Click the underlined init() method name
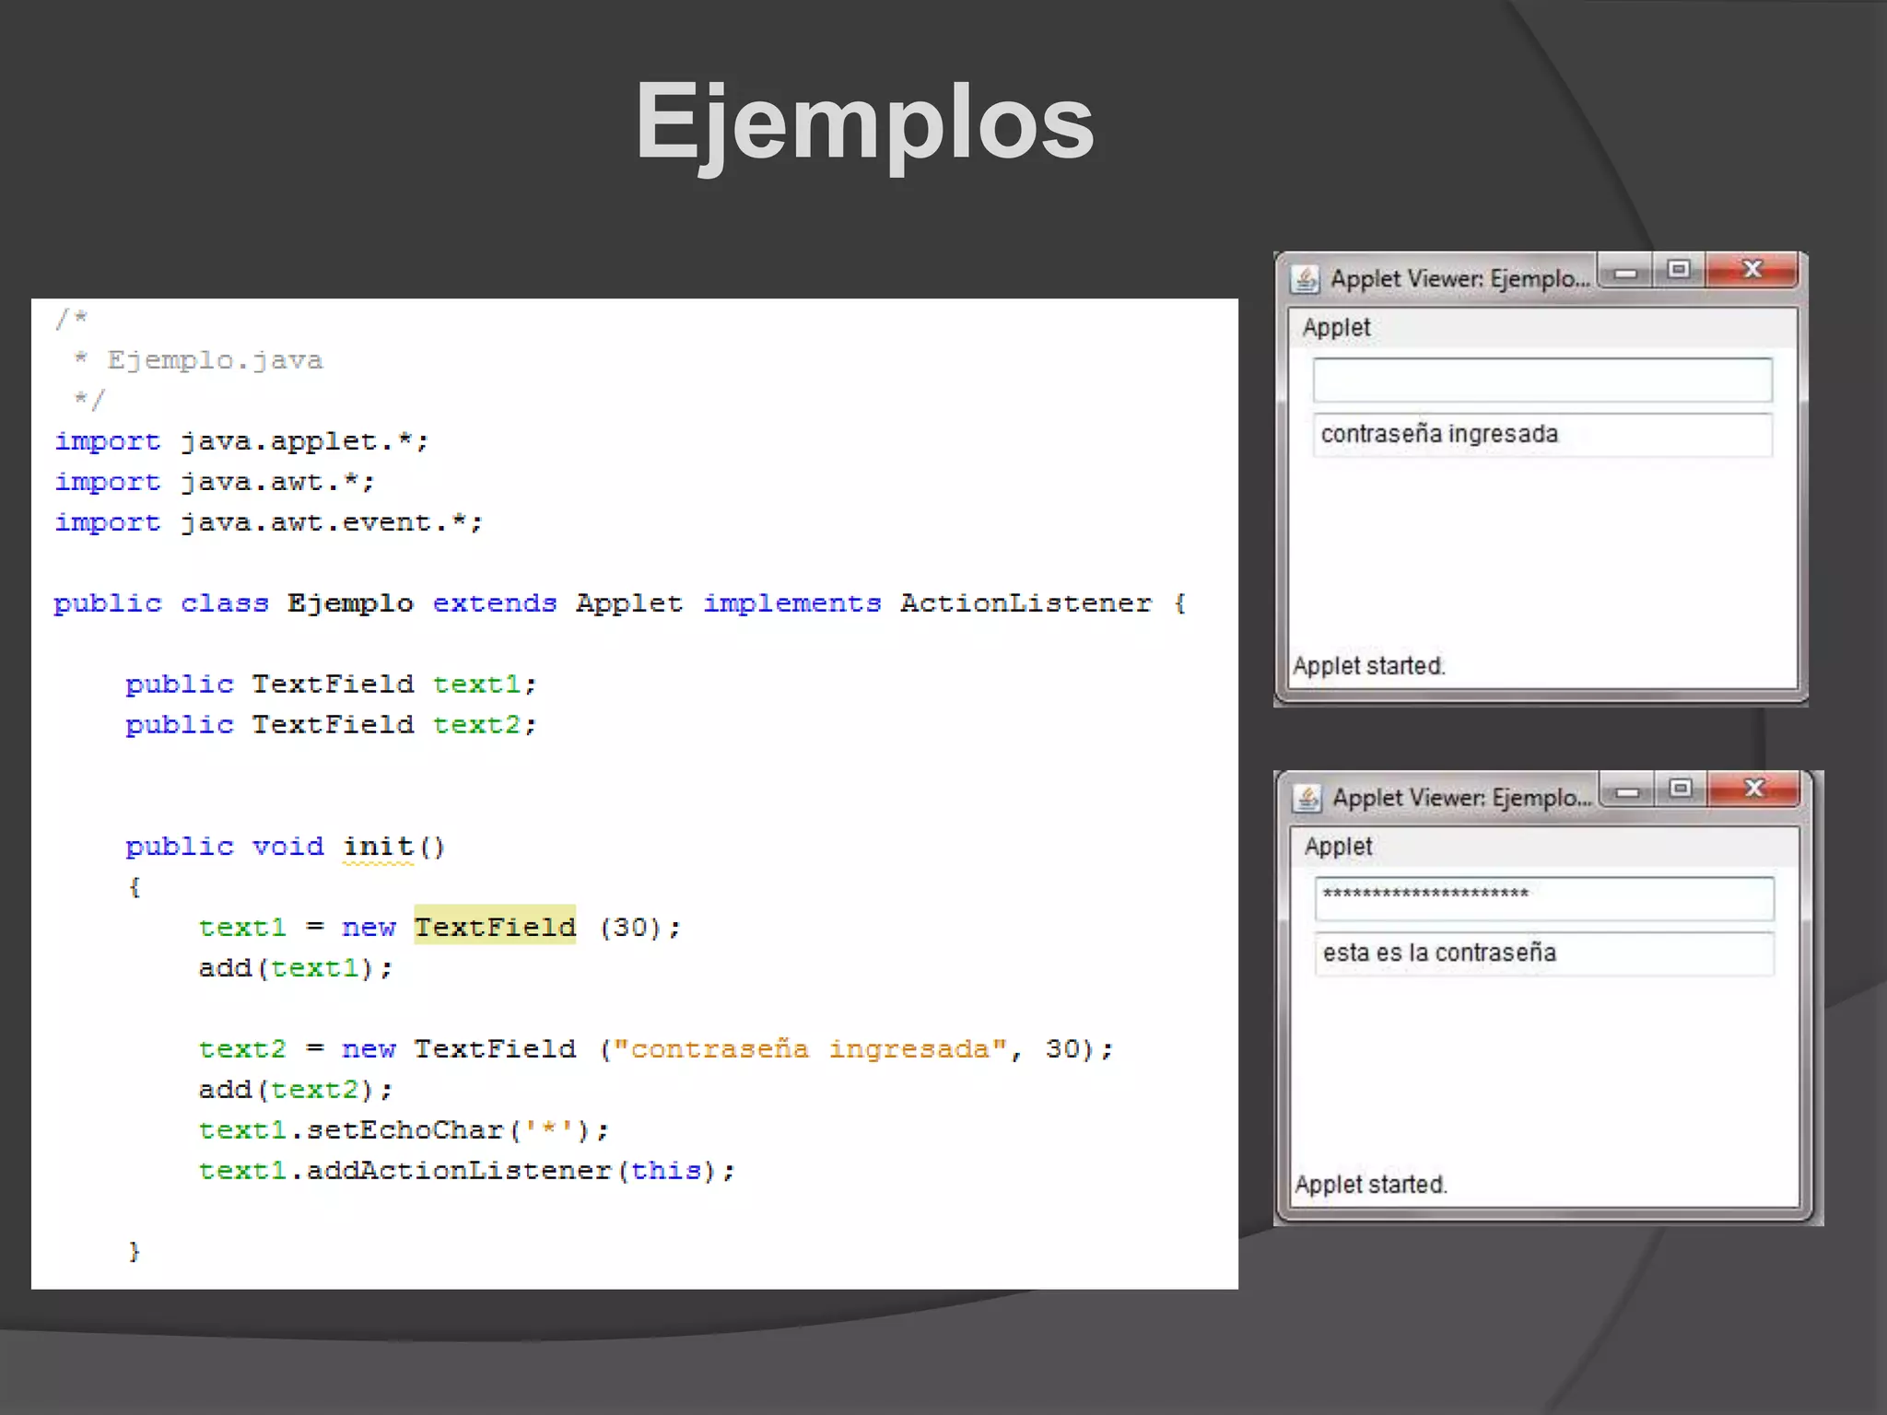 pyautogui.click(x=379, y=847)
